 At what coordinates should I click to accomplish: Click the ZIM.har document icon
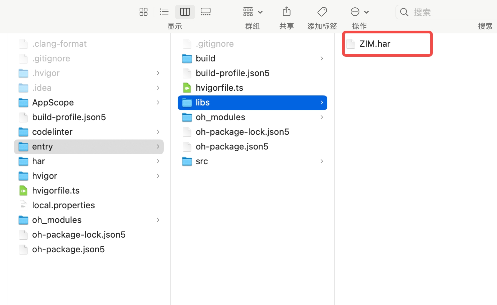351,44
